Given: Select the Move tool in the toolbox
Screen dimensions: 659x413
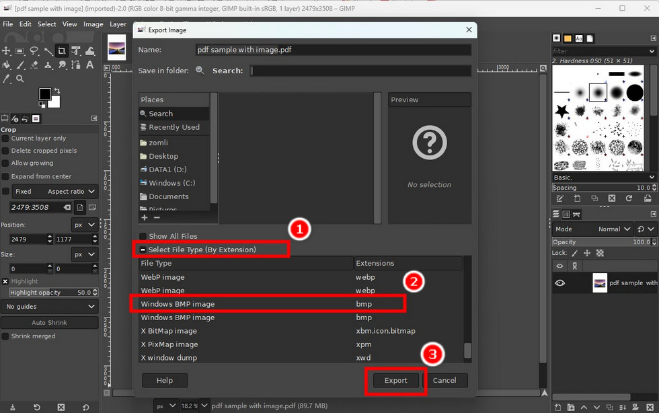Looking at the screenshot, I should pos(5,50).
